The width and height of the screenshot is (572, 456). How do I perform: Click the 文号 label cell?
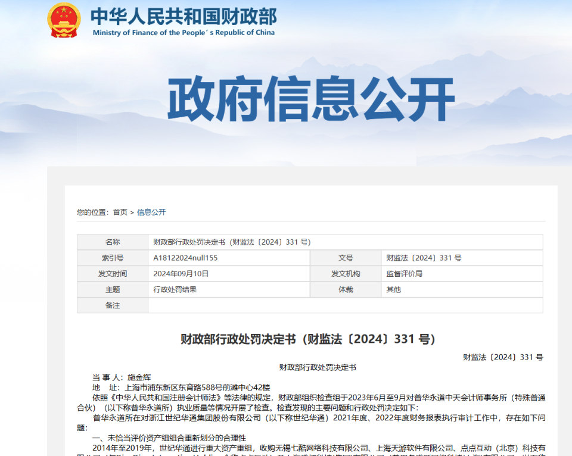(x=346, y=258)
